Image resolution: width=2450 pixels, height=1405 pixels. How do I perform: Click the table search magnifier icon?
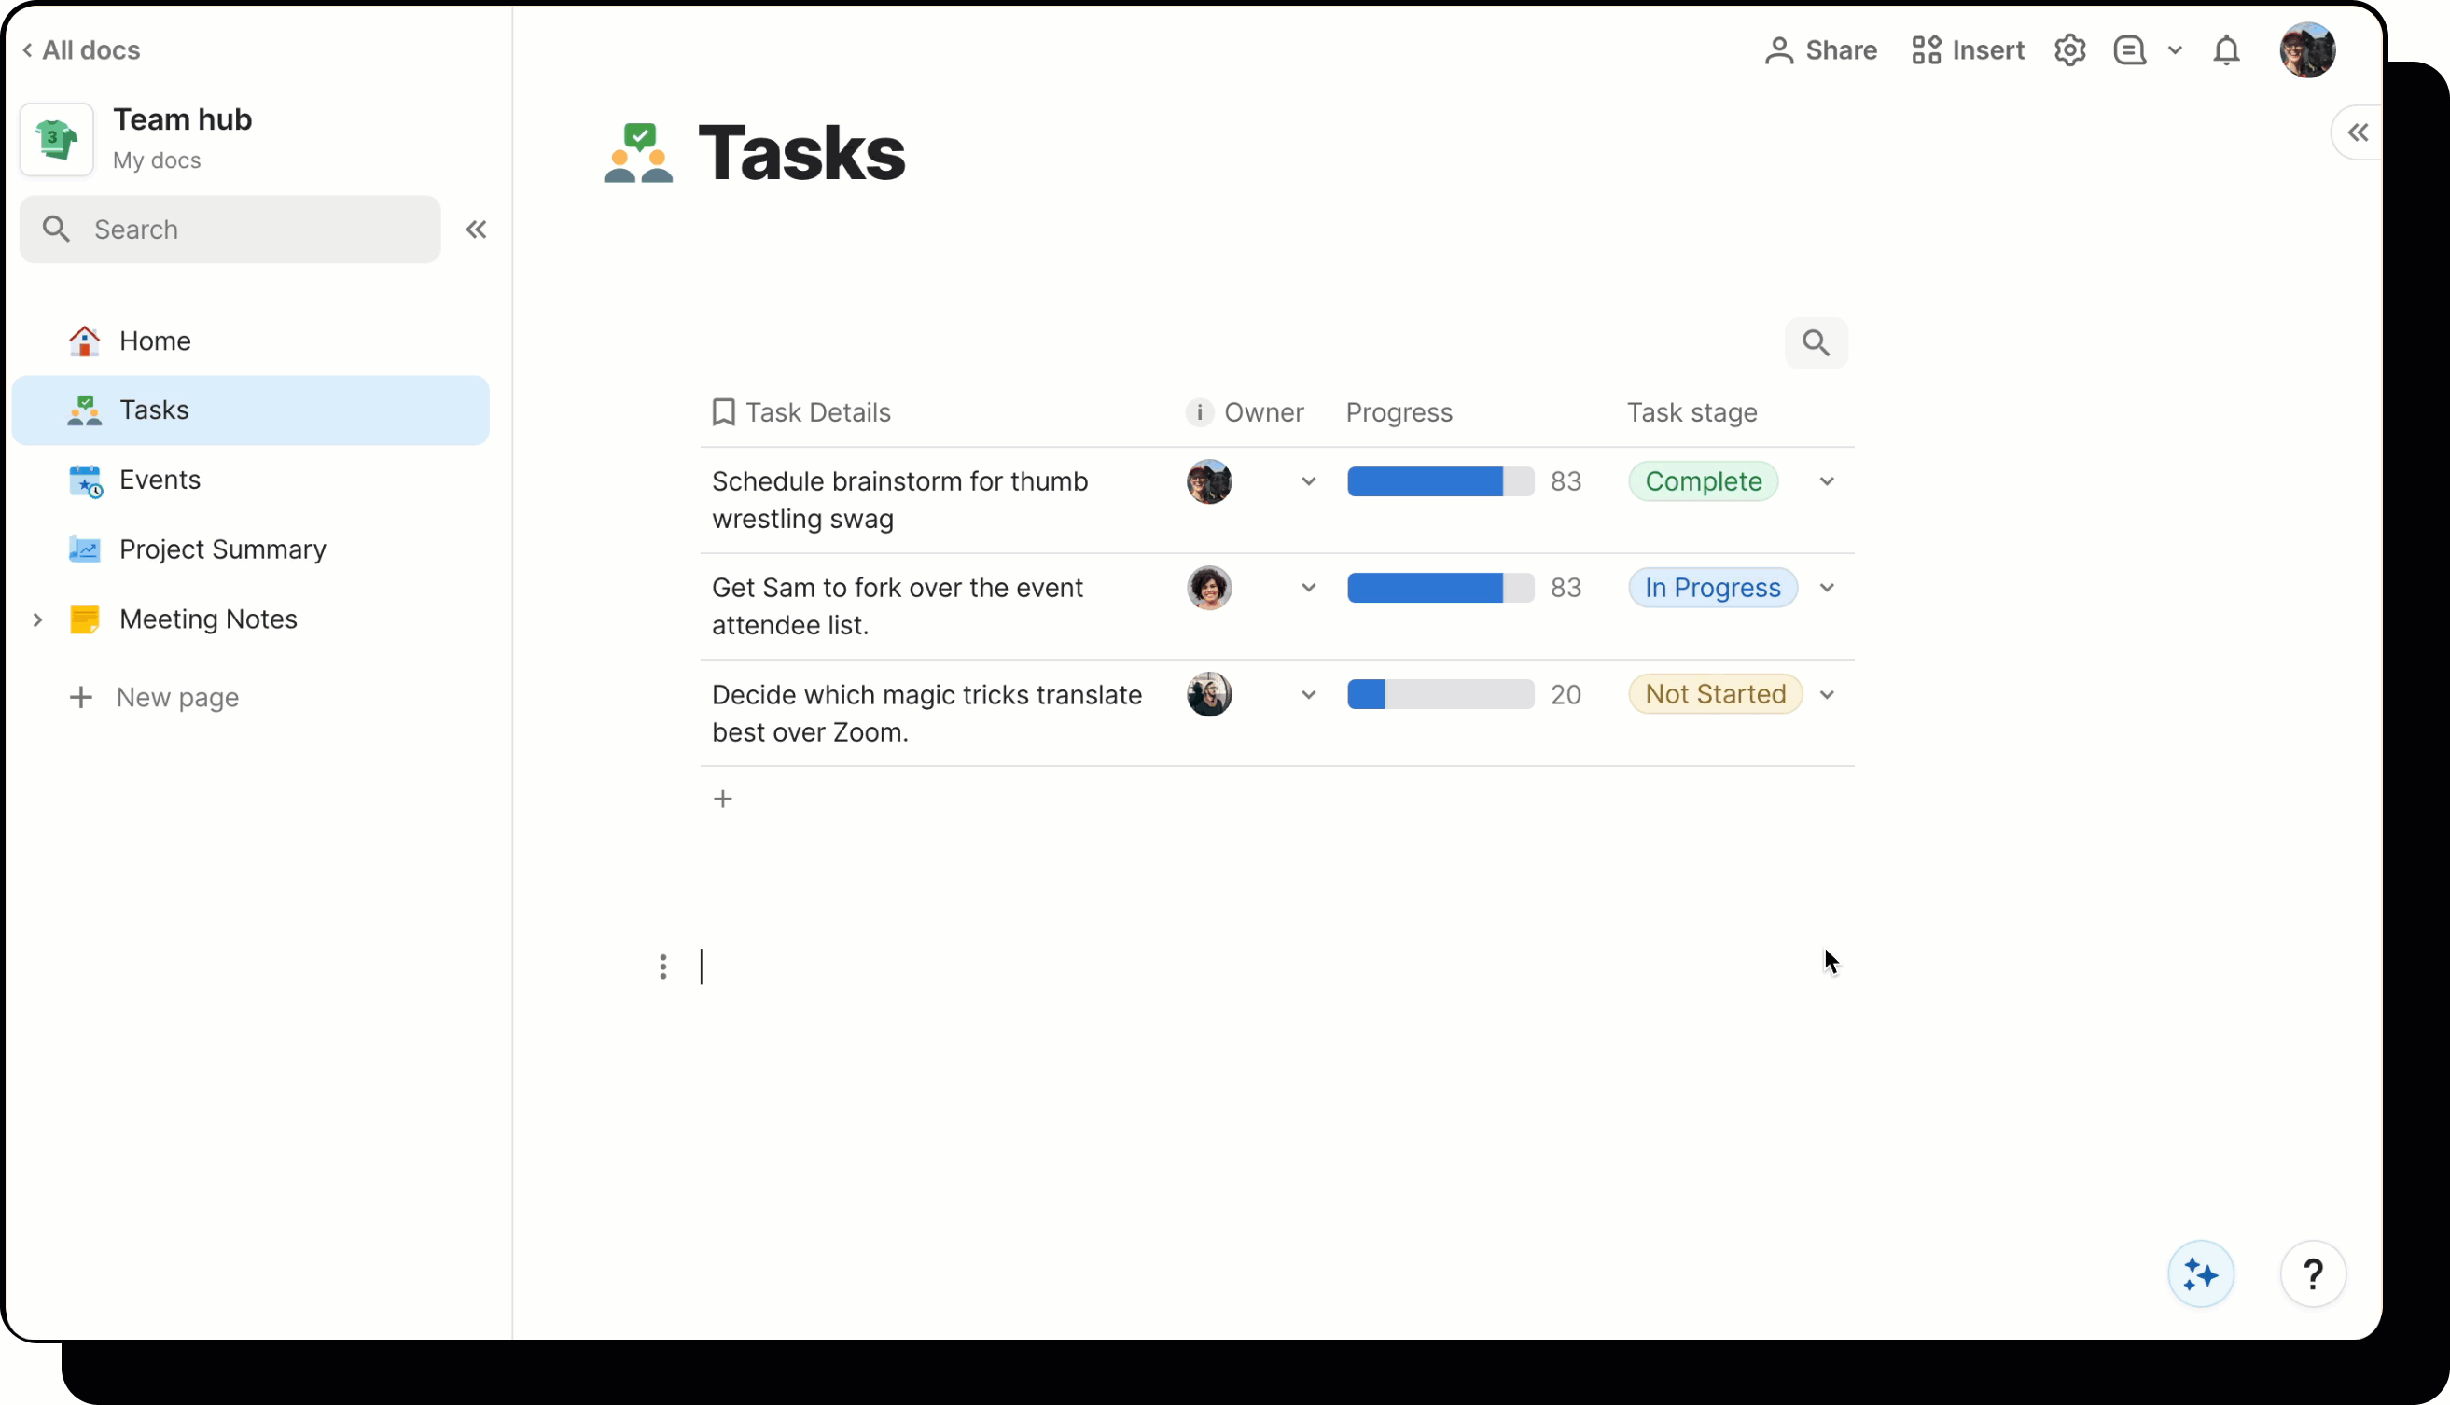point(1816,343)
